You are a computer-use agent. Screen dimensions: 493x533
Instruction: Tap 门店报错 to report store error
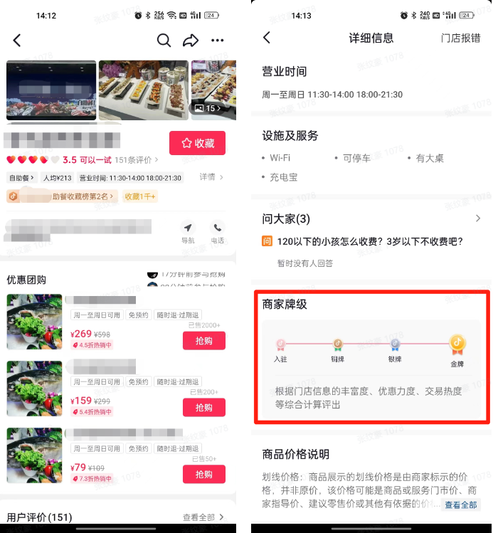pos(460,38)
